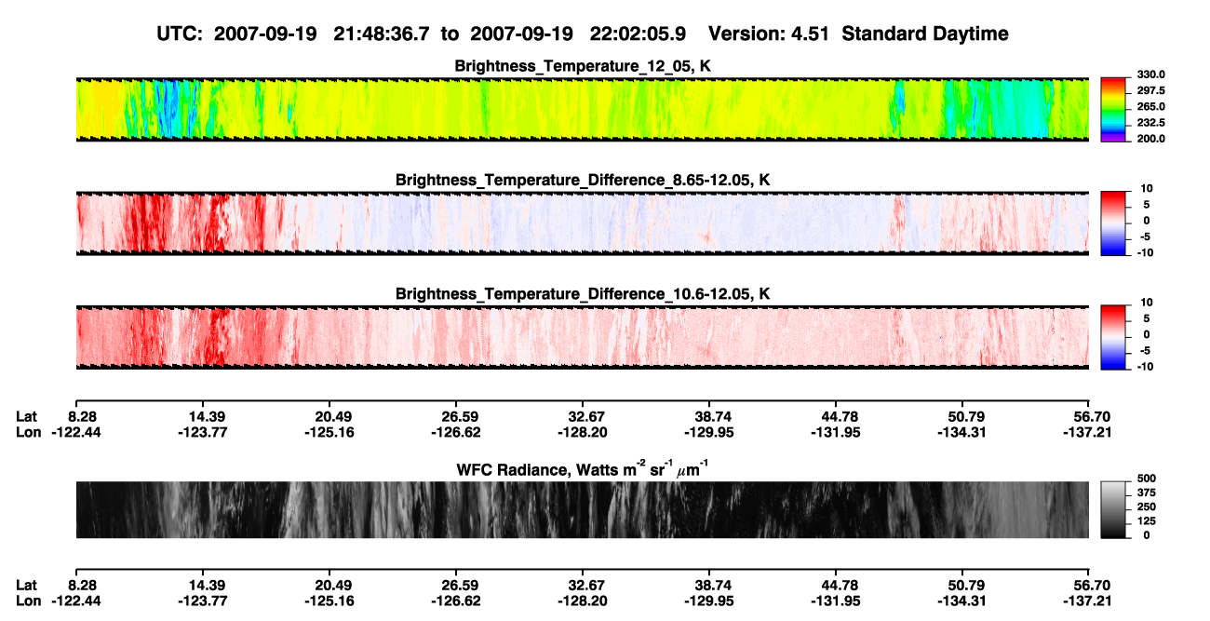This screenshot has width=1210, height=621.
Task: Click the Brightness_Temperature_12_05 plot title
Action: tap(583, 66)
